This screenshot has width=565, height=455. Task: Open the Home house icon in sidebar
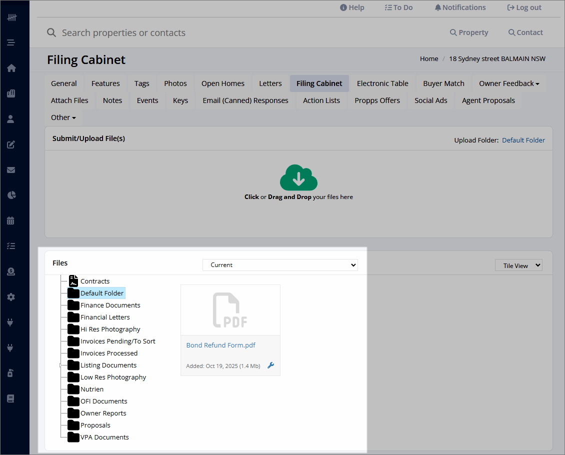coord(11,68)
